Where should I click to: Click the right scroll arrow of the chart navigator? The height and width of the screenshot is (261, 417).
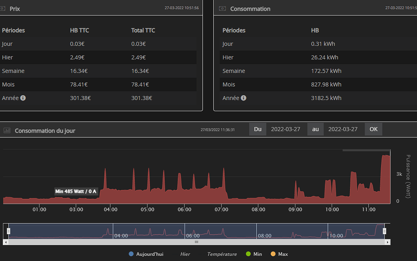pyautogui.click(x=388, y=242)
